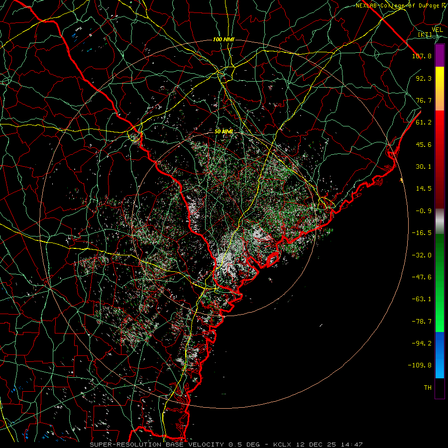Click the -0.9 velocity scale label
The image size is (448, 448).
424,211
